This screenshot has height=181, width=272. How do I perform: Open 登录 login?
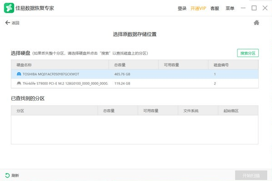click(182, 8)
